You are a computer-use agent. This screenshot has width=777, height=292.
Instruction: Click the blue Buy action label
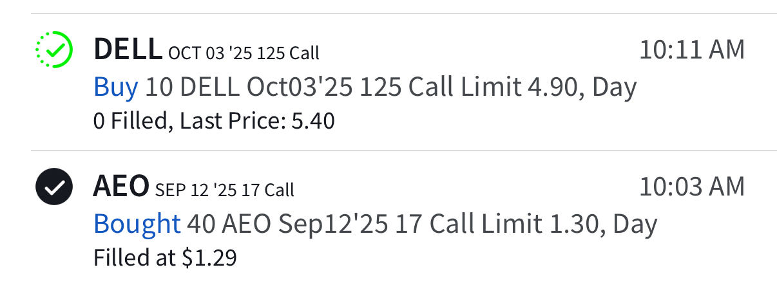(116, 87)
